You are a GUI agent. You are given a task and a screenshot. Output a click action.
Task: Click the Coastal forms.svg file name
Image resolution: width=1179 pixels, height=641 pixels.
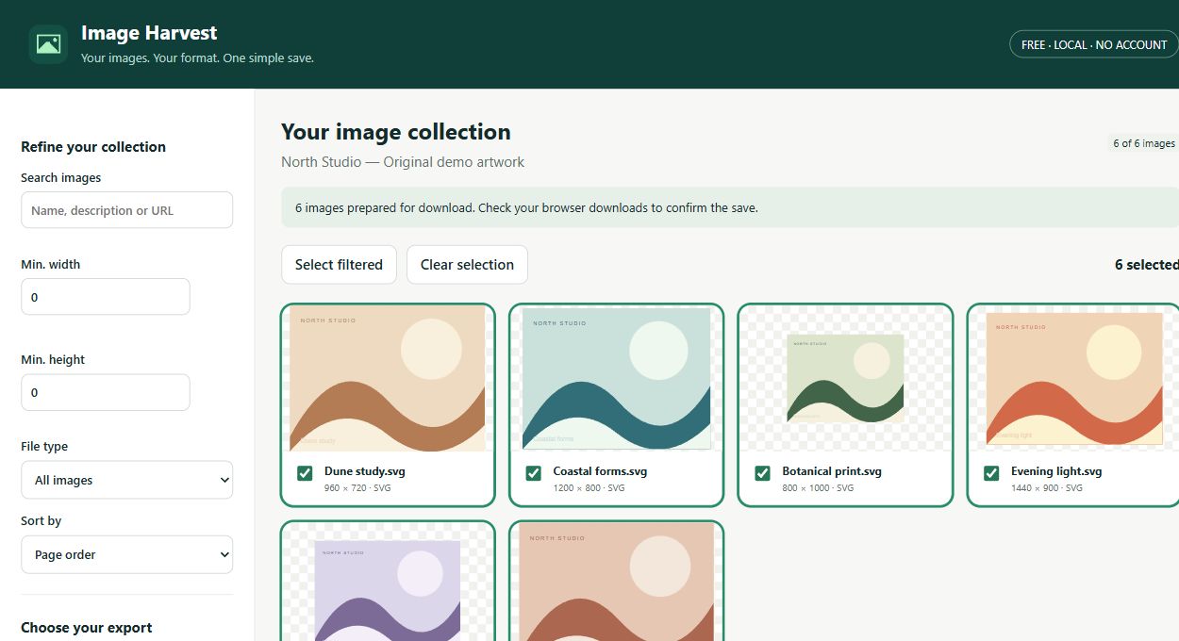[x=601, y=471]
